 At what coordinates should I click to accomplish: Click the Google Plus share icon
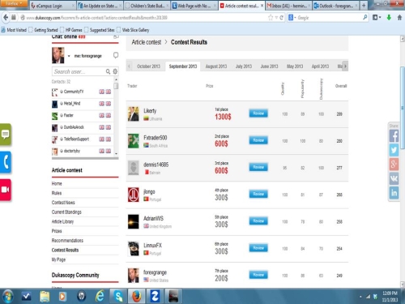394,164
